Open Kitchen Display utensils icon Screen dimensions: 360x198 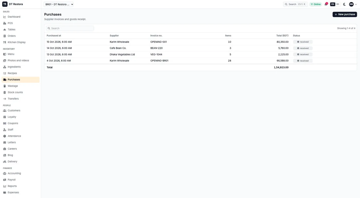pyautogui.click(x=5, y=42)
